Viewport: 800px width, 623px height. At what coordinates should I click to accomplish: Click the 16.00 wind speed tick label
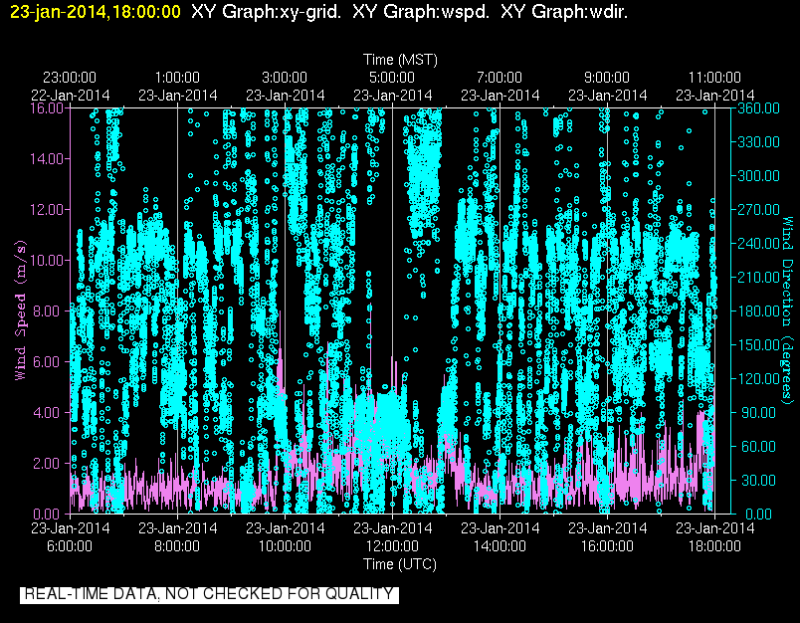coord(46,108)
